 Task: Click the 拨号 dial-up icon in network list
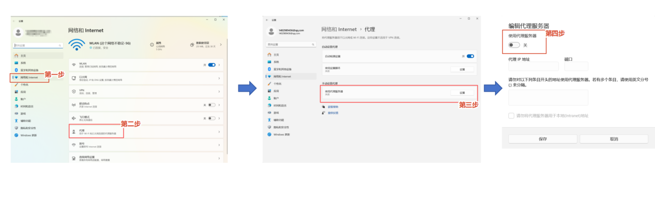(74, 145)
